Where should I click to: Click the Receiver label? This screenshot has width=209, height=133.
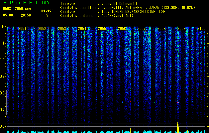(67, 12)
